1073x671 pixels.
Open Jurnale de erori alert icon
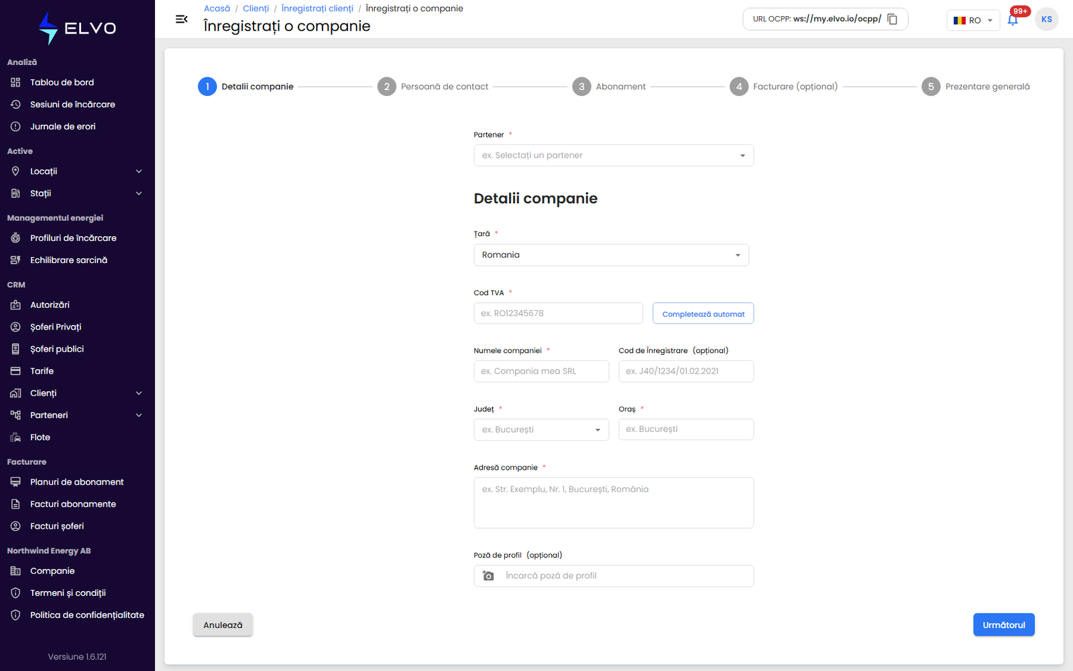[x=15, y=127]
